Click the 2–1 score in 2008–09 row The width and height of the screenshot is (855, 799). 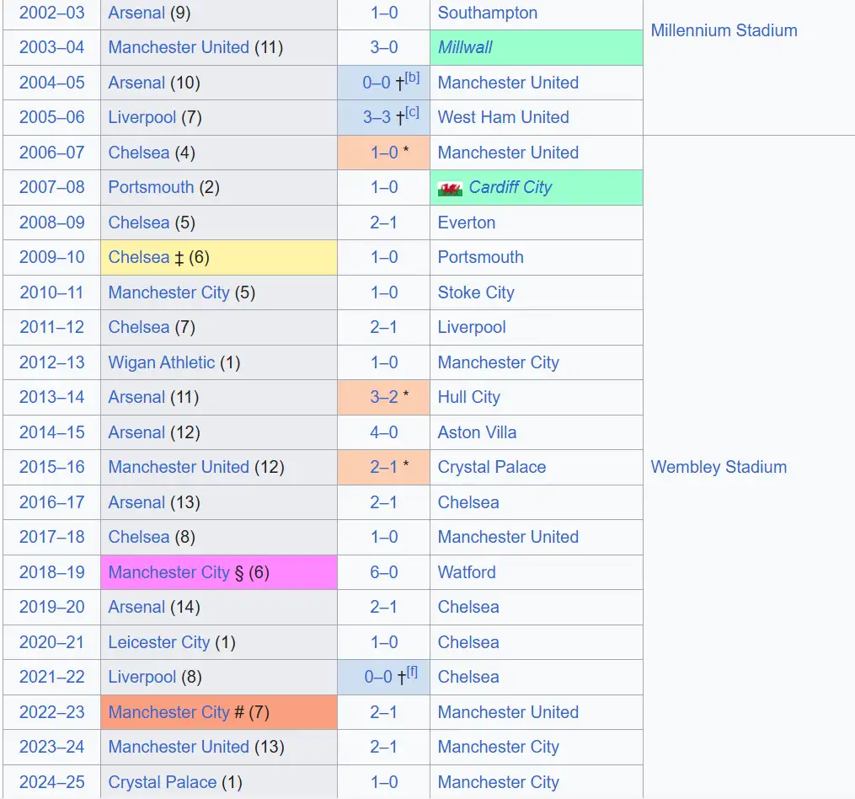point(383,223)
